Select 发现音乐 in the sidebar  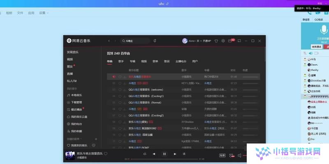[73, 52]
